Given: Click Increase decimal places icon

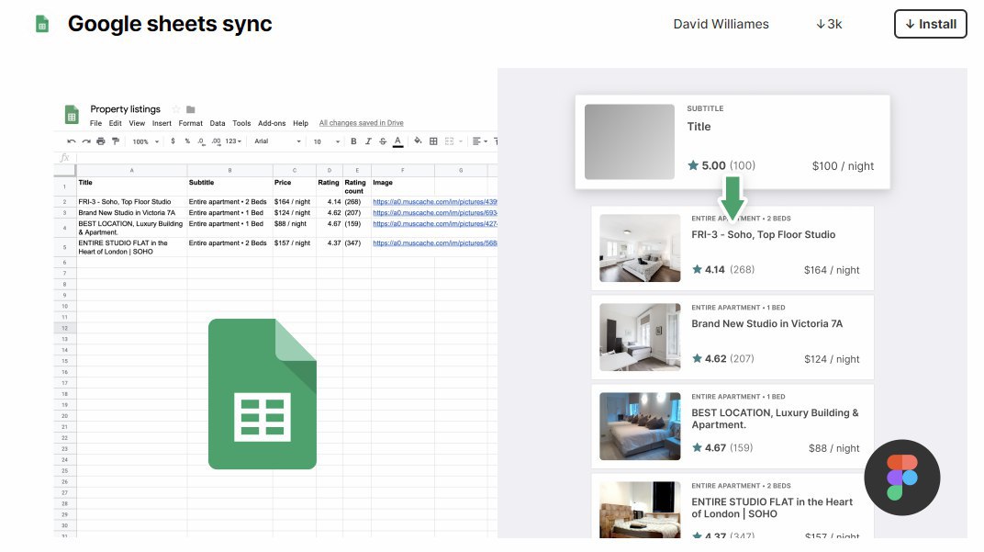Looking at the screenshot, I should tap(216, 141).
